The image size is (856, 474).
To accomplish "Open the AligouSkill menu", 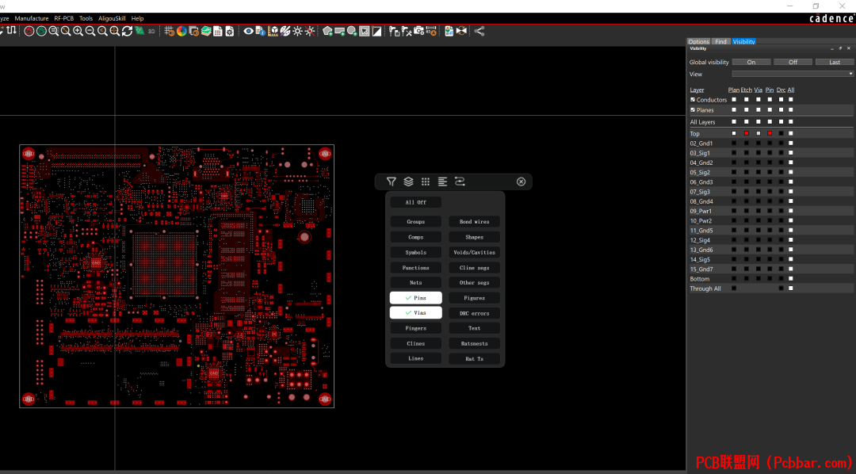I will click(x=112, y=18).
